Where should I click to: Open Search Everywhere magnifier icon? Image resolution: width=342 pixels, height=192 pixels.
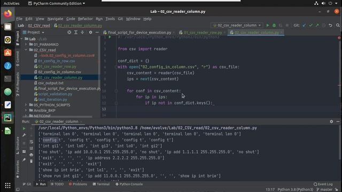pyautogui.click(x=338, y=25)
